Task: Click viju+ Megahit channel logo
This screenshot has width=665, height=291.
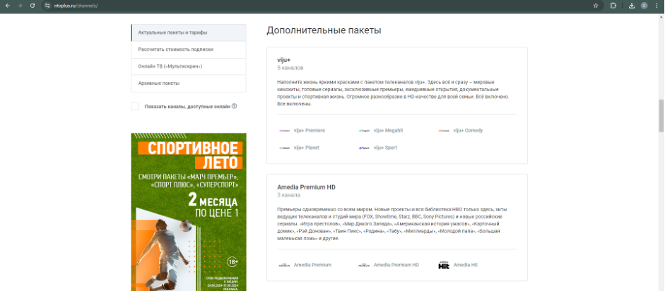Action: (364, 131)
